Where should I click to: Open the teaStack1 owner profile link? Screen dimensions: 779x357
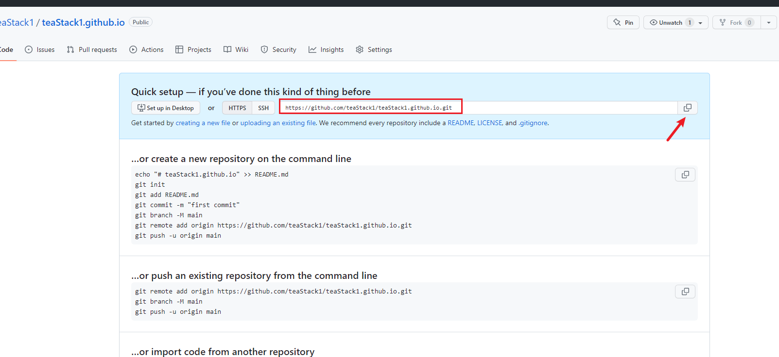click(x=17, y=22)
